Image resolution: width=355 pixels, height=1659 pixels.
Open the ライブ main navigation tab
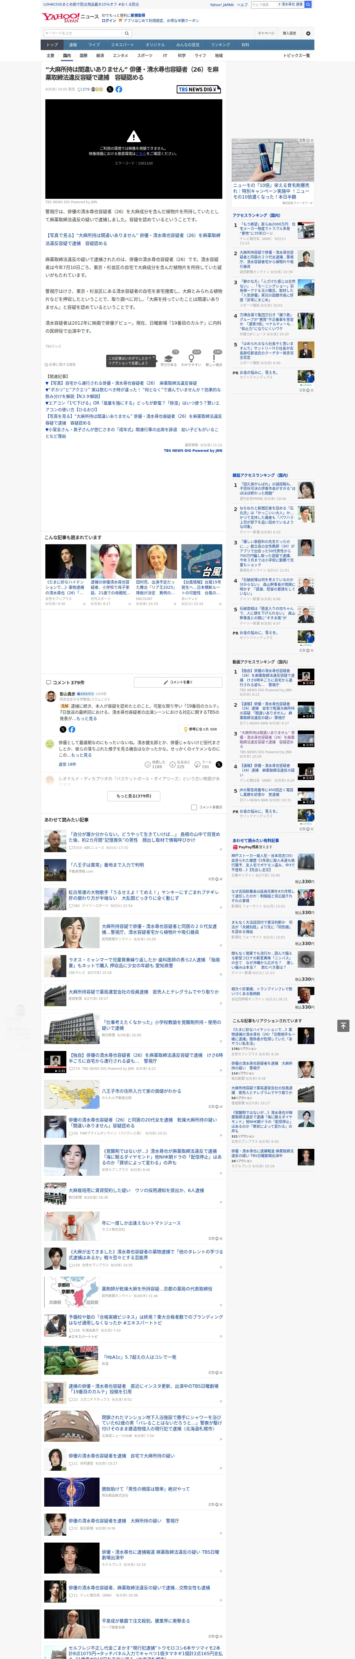tap(94, 45)
